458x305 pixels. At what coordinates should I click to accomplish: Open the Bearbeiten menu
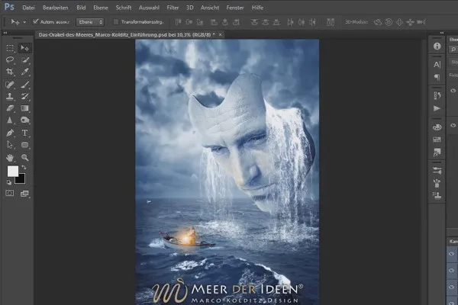(x=56, y=8)
